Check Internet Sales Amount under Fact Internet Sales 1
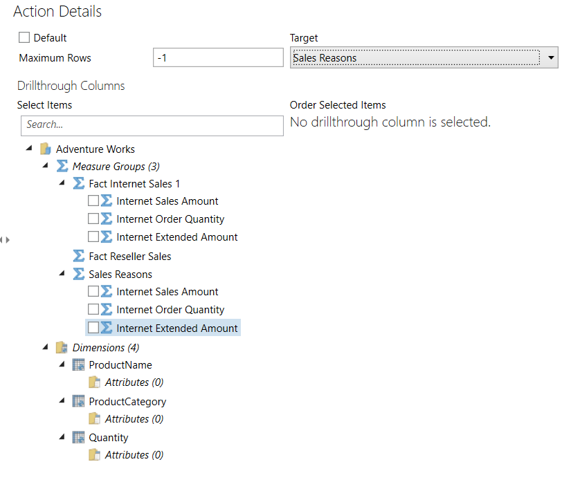This screenshot has width=571, height=482. point(93,201)
